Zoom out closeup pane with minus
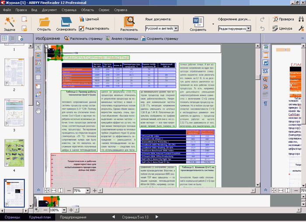The image size is (306, 222). coord(45,210)
